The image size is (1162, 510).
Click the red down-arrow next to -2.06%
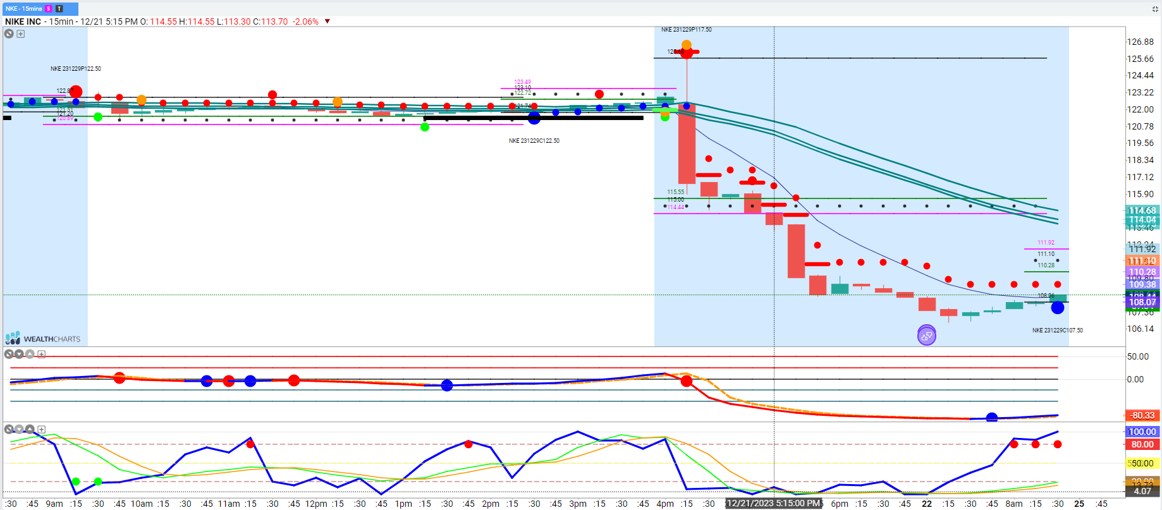coord(327,21)
